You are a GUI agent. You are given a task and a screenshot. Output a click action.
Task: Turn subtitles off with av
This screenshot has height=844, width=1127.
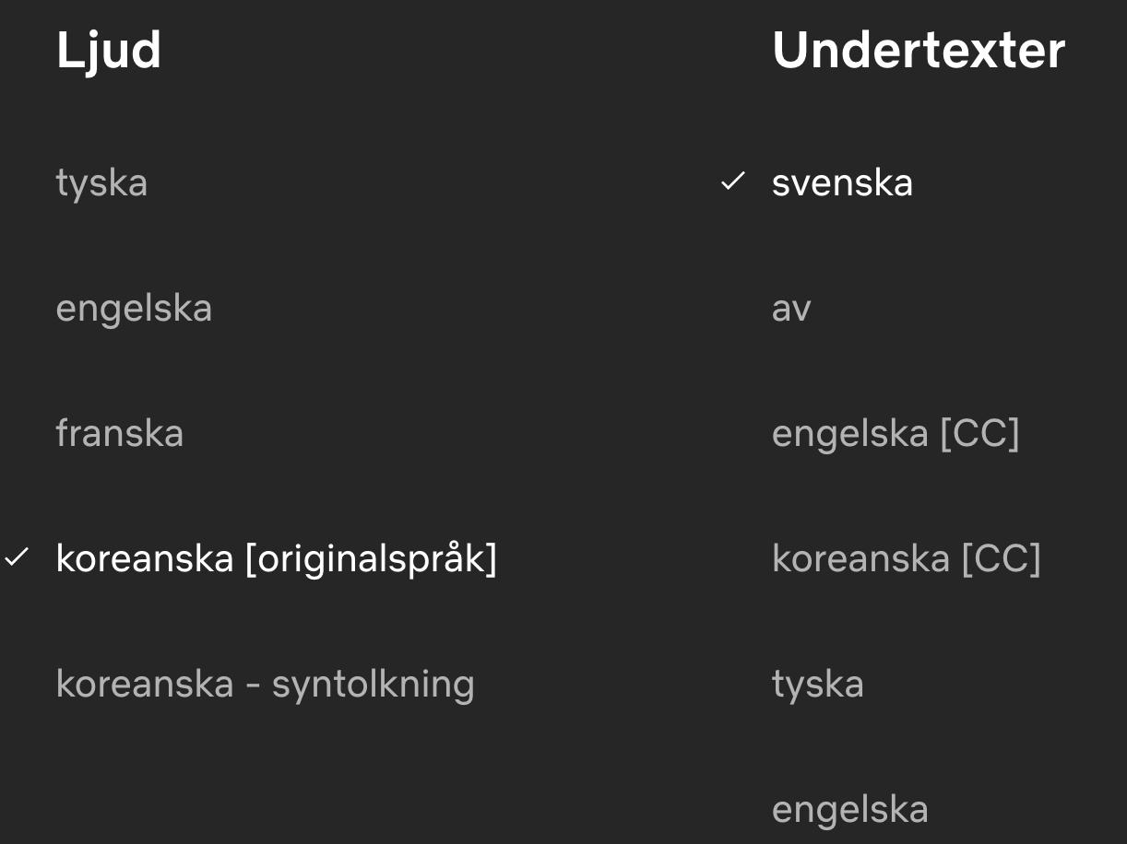791,308
